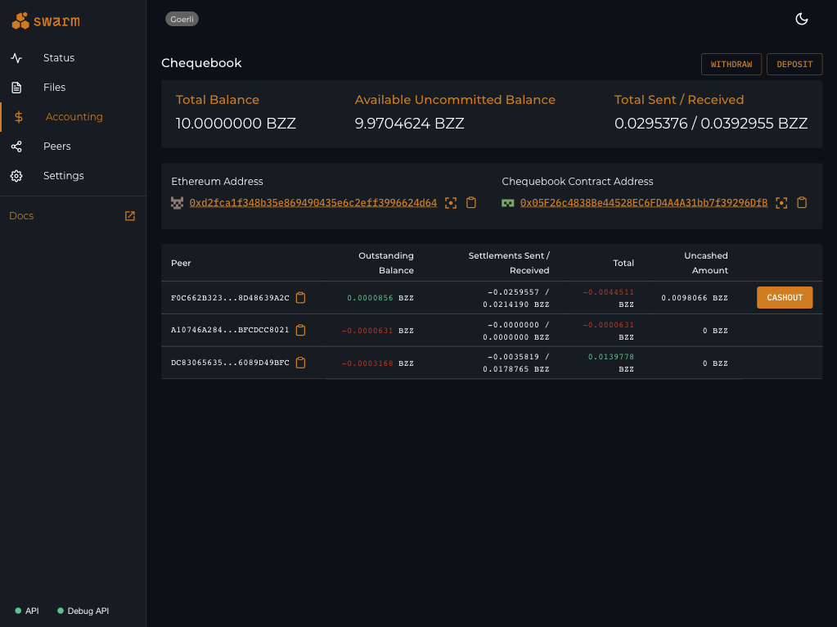Open the Ethereum address link
Image resolution: width=837 pixels, height=627 pixels.
(x=313, y=203)
